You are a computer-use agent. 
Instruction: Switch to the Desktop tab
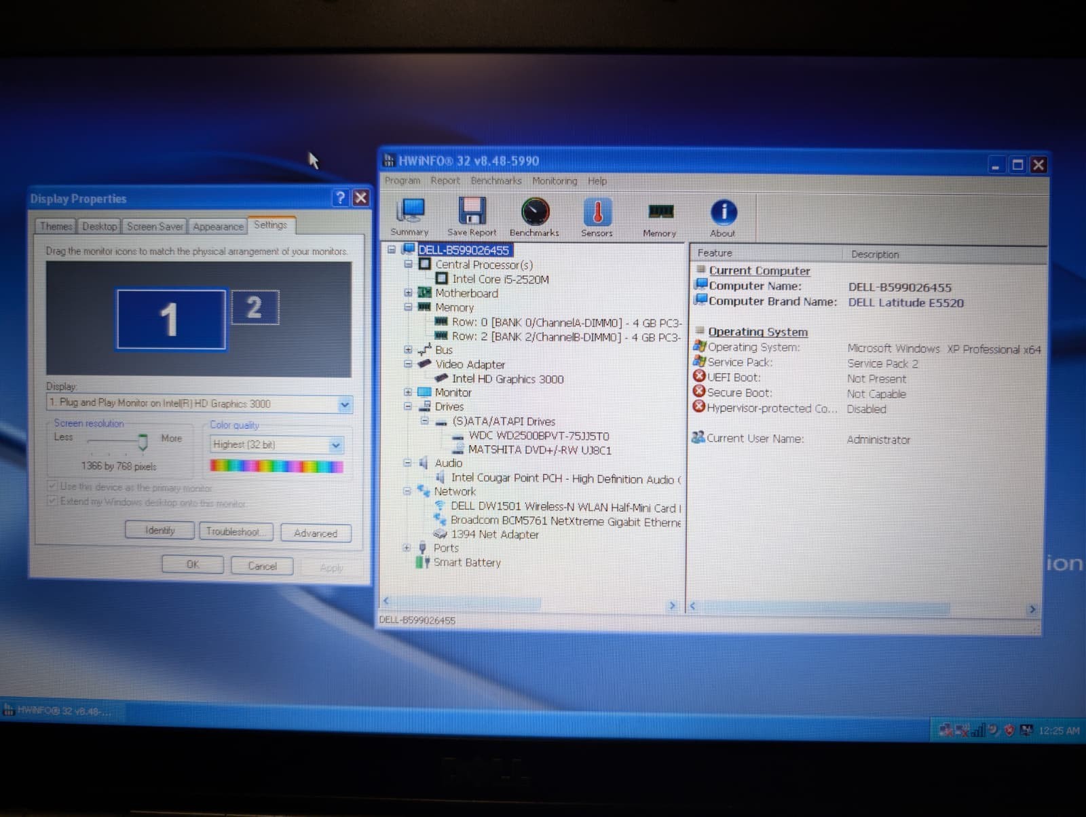coord(100,227)
